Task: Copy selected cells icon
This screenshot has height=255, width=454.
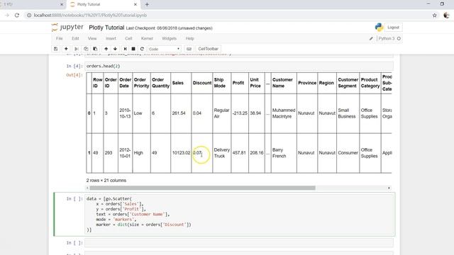Action: [86, 49]
